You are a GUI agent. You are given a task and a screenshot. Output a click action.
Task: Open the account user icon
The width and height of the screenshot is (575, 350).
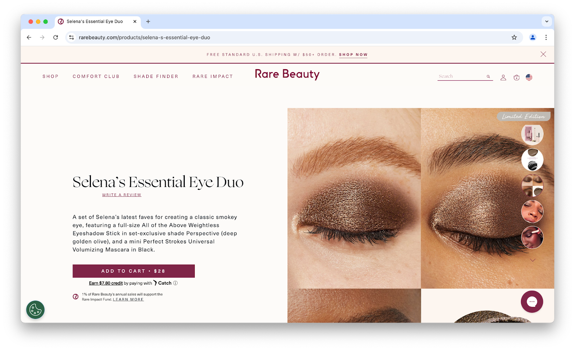coord(503,78)
